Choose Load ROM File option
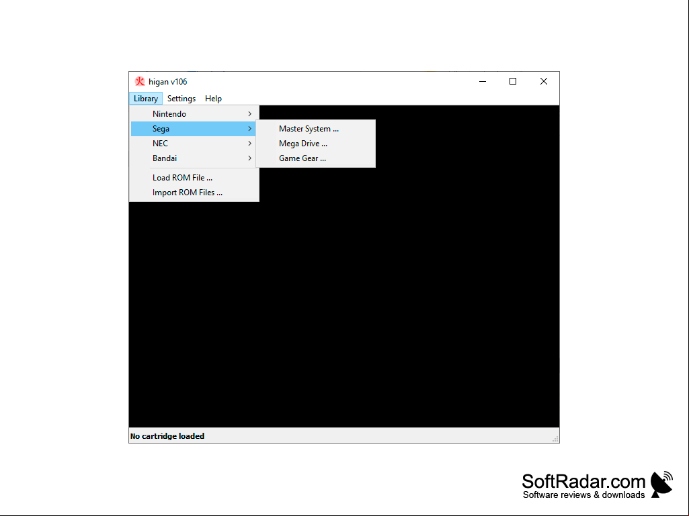The height and width of the screenshot is (516, 689). [194, 178]
